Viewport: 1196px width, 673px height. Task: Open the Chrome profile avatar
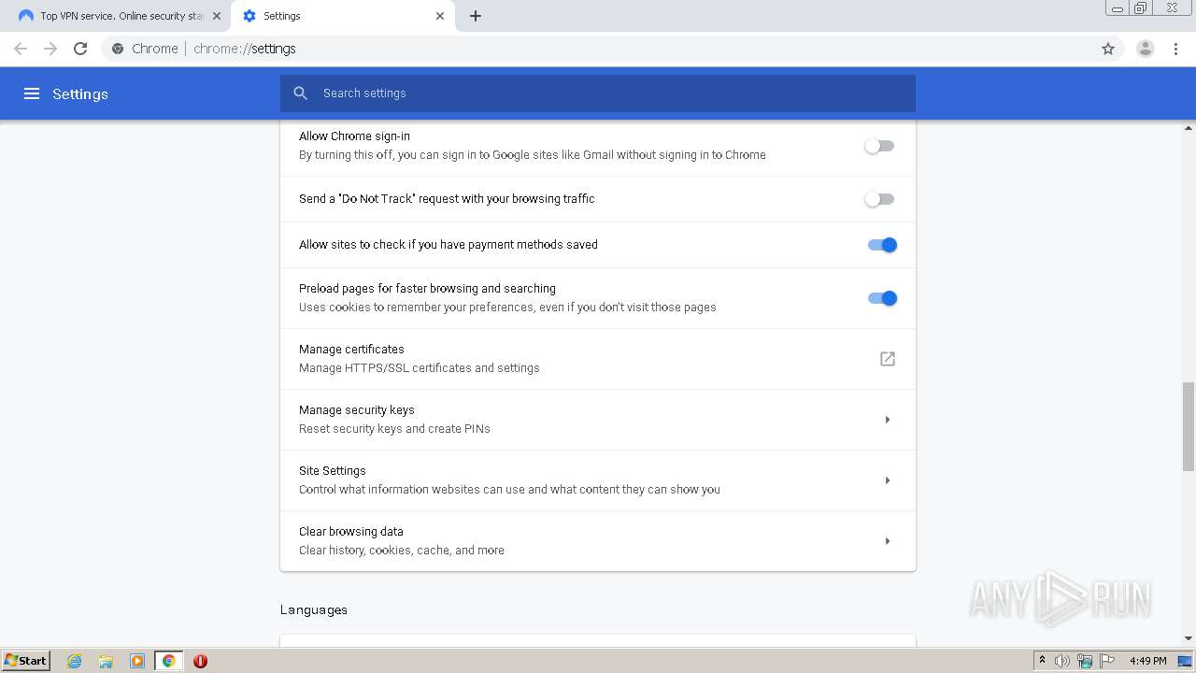[1146, 49]
